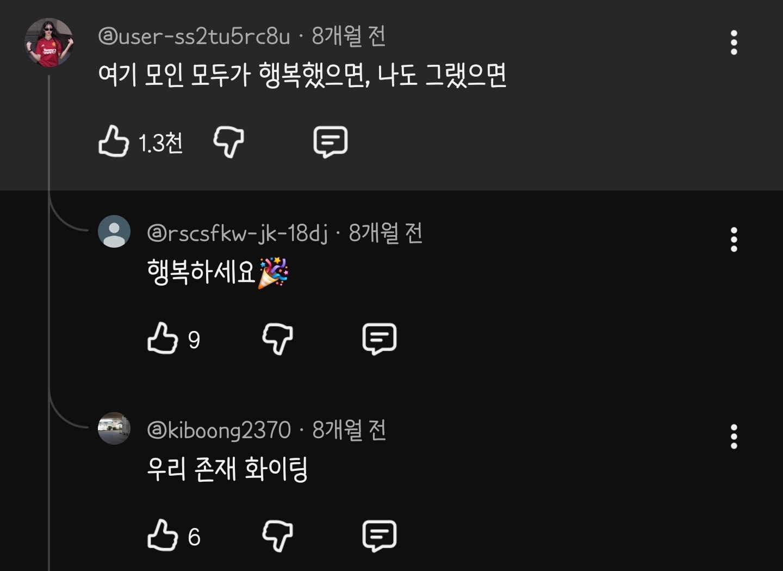This screenshot has width=783, height=571.
Task: Open more options for rscsfkw-jk-18dj reply
Action: click(734, 240)
